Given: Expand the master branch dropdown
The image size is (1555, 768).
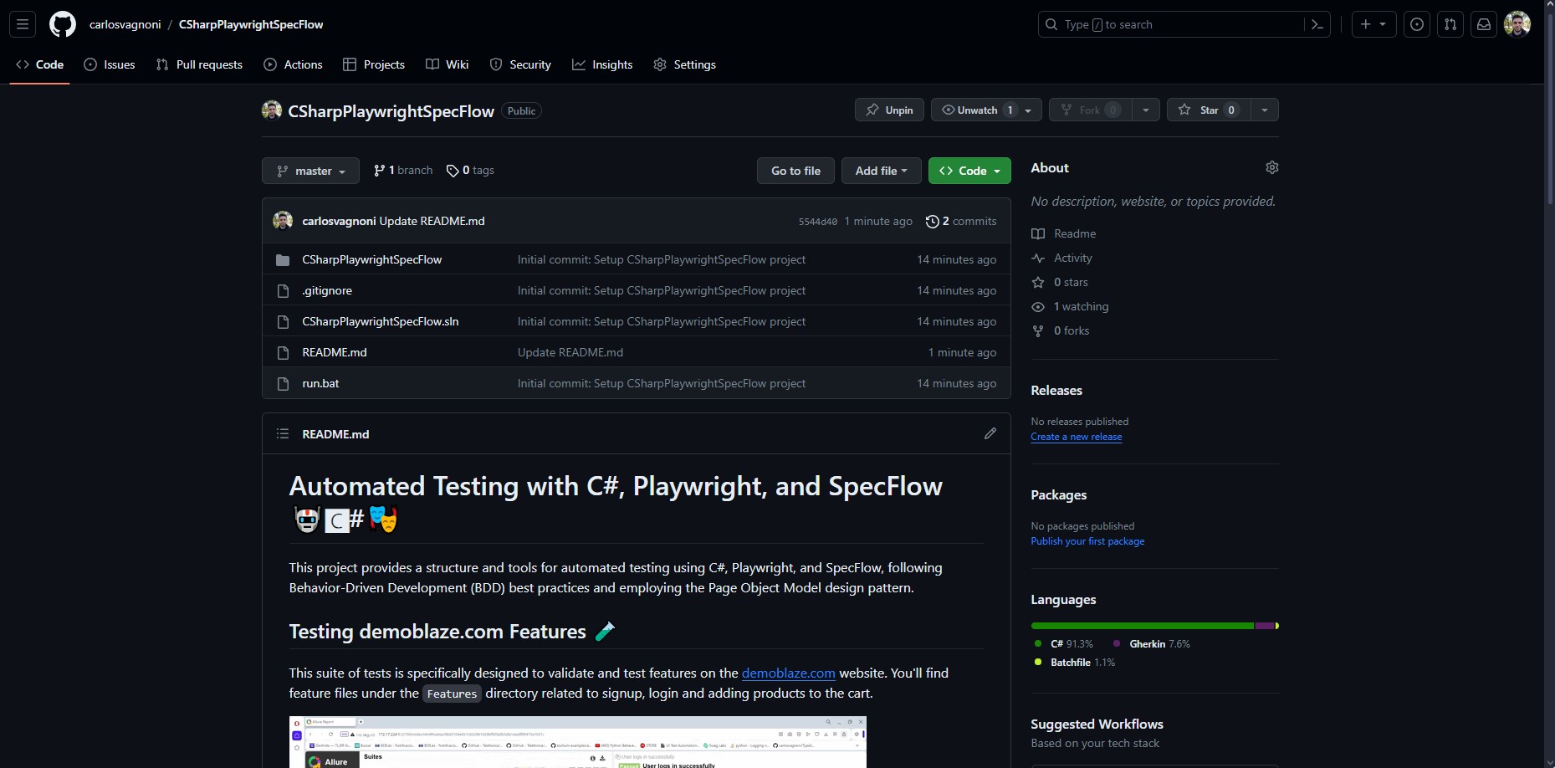Looking at the screenshot, I should (x=310, y=171).
